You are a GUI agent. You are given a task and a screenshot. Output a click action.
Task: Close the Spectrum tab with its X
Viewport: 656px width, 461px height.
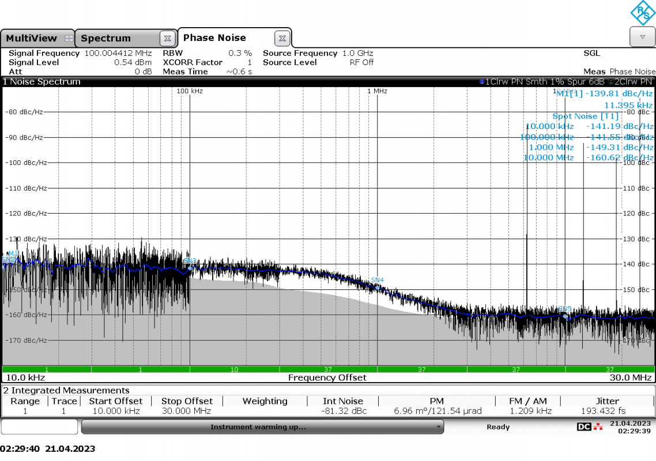(167, 39)
